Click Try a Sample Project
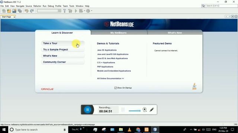 point(63,50)
